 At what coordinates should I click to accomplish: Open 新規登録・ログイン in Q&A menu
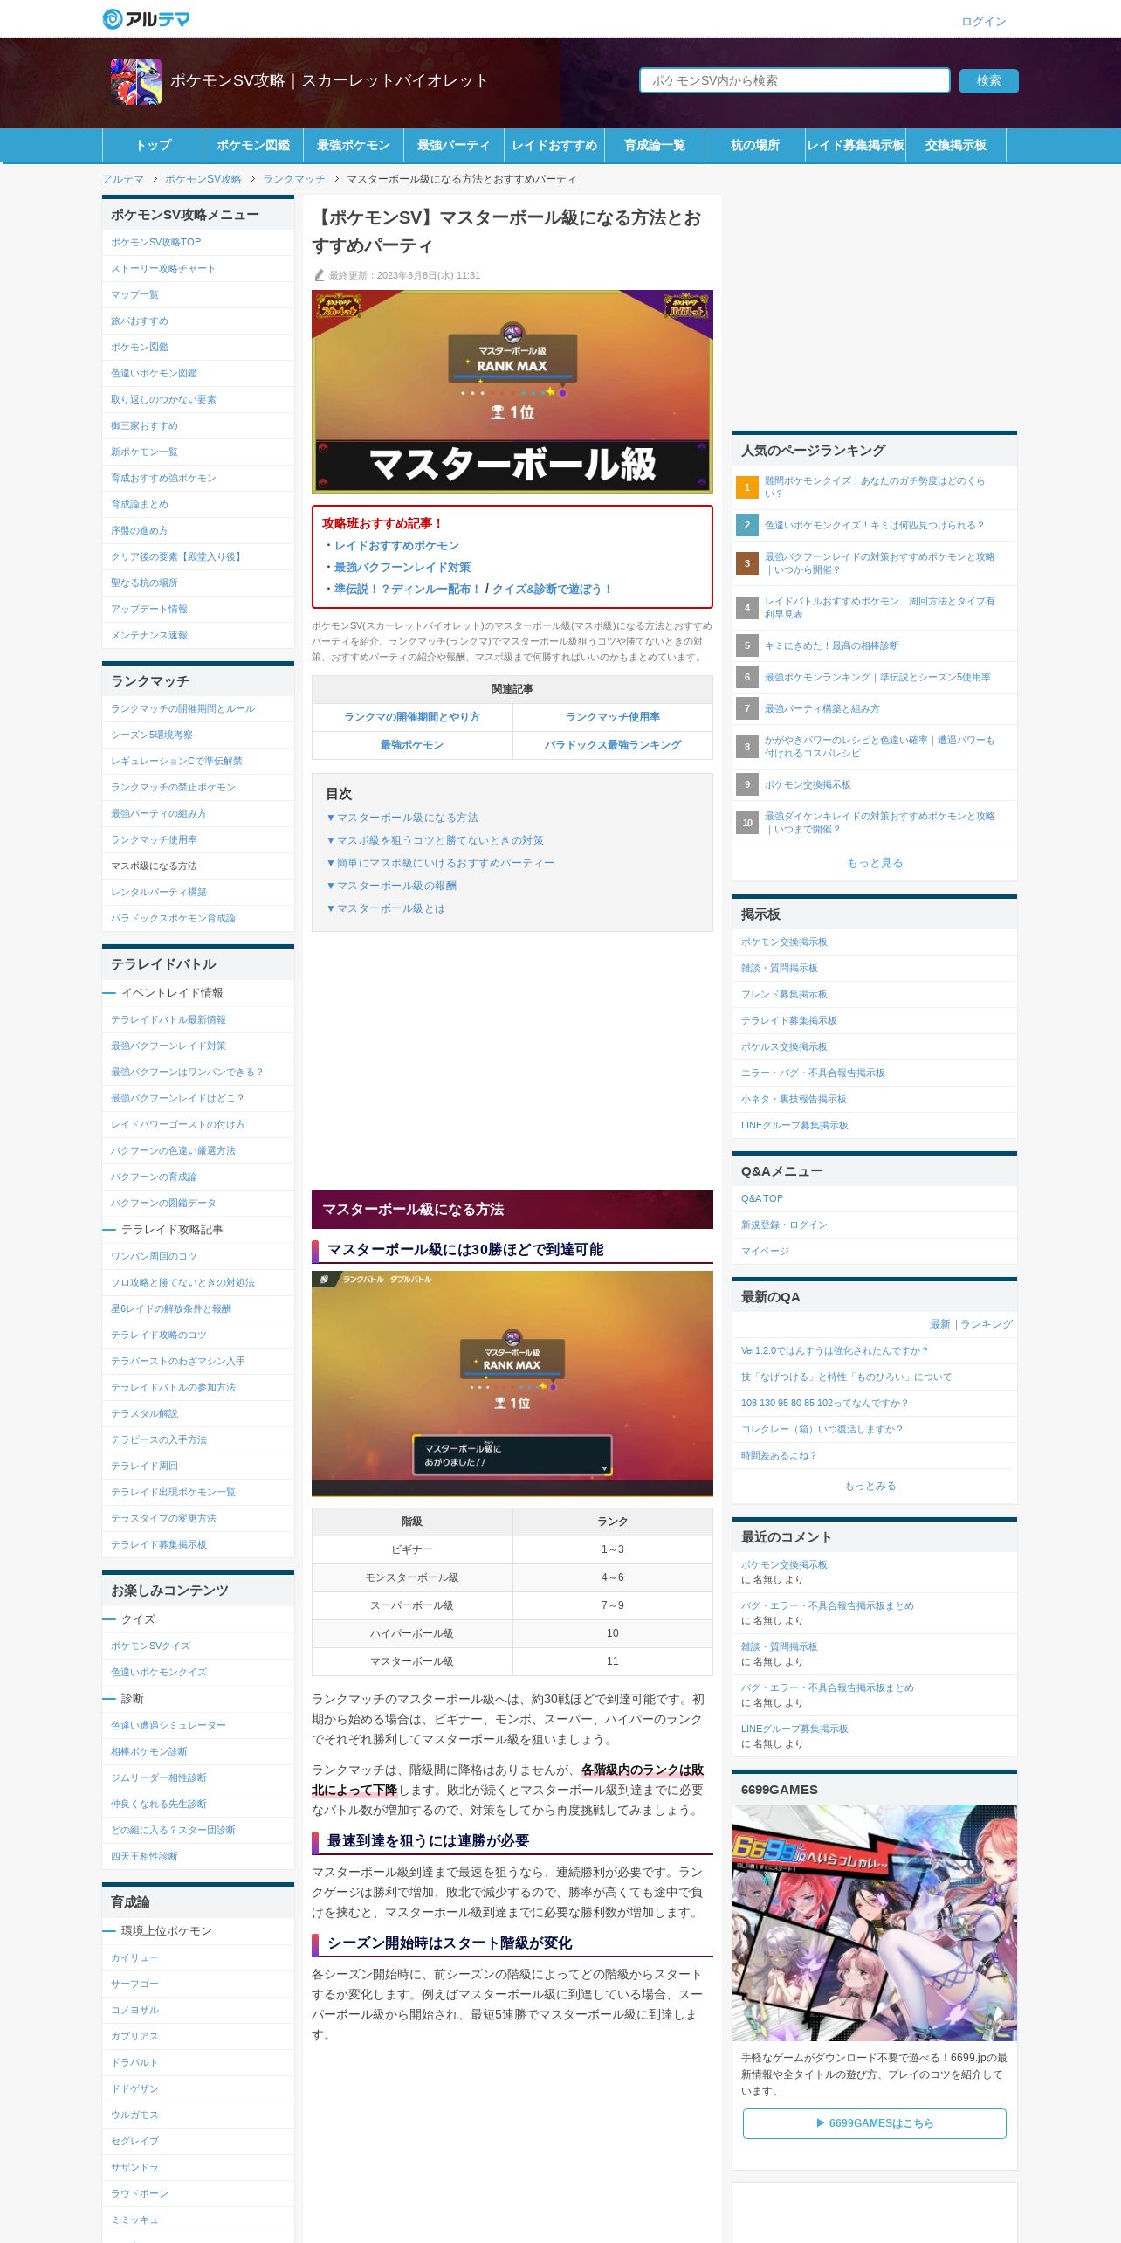click(875, 1225)
